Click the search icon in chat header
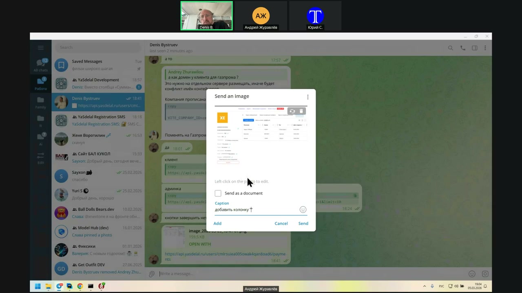 tap(451, 48)
